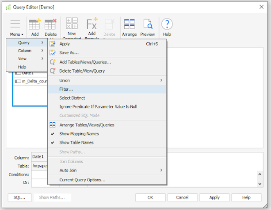
Task: Enable Select Distinct in Query menu
Action: point(72,98)
